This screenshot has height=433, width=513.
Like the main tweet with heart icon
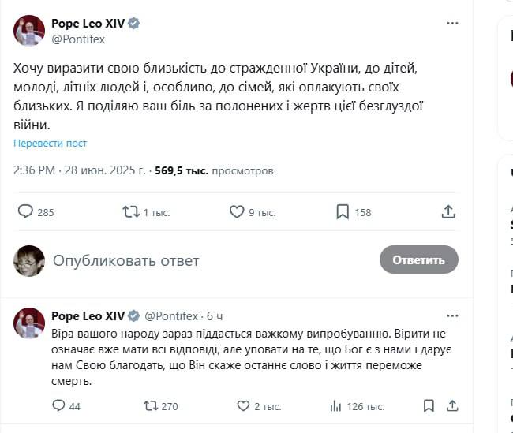[237, 211]
